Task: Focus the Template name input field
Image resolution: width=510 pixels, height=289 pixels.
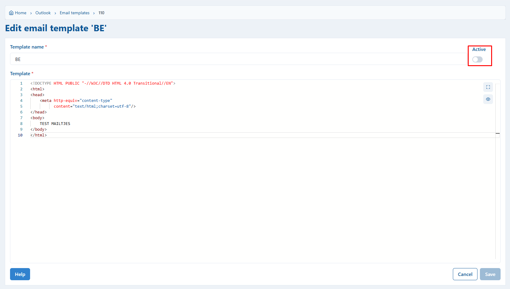Action: pos(238,59)
